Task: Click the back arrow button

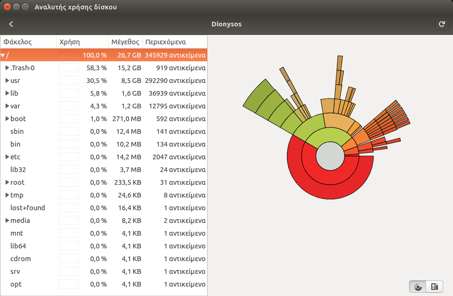Action: [11, 24]
